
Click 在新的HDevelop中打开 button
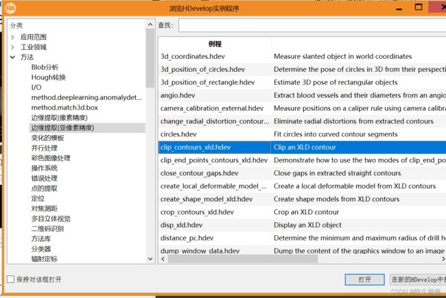(418, 280)
